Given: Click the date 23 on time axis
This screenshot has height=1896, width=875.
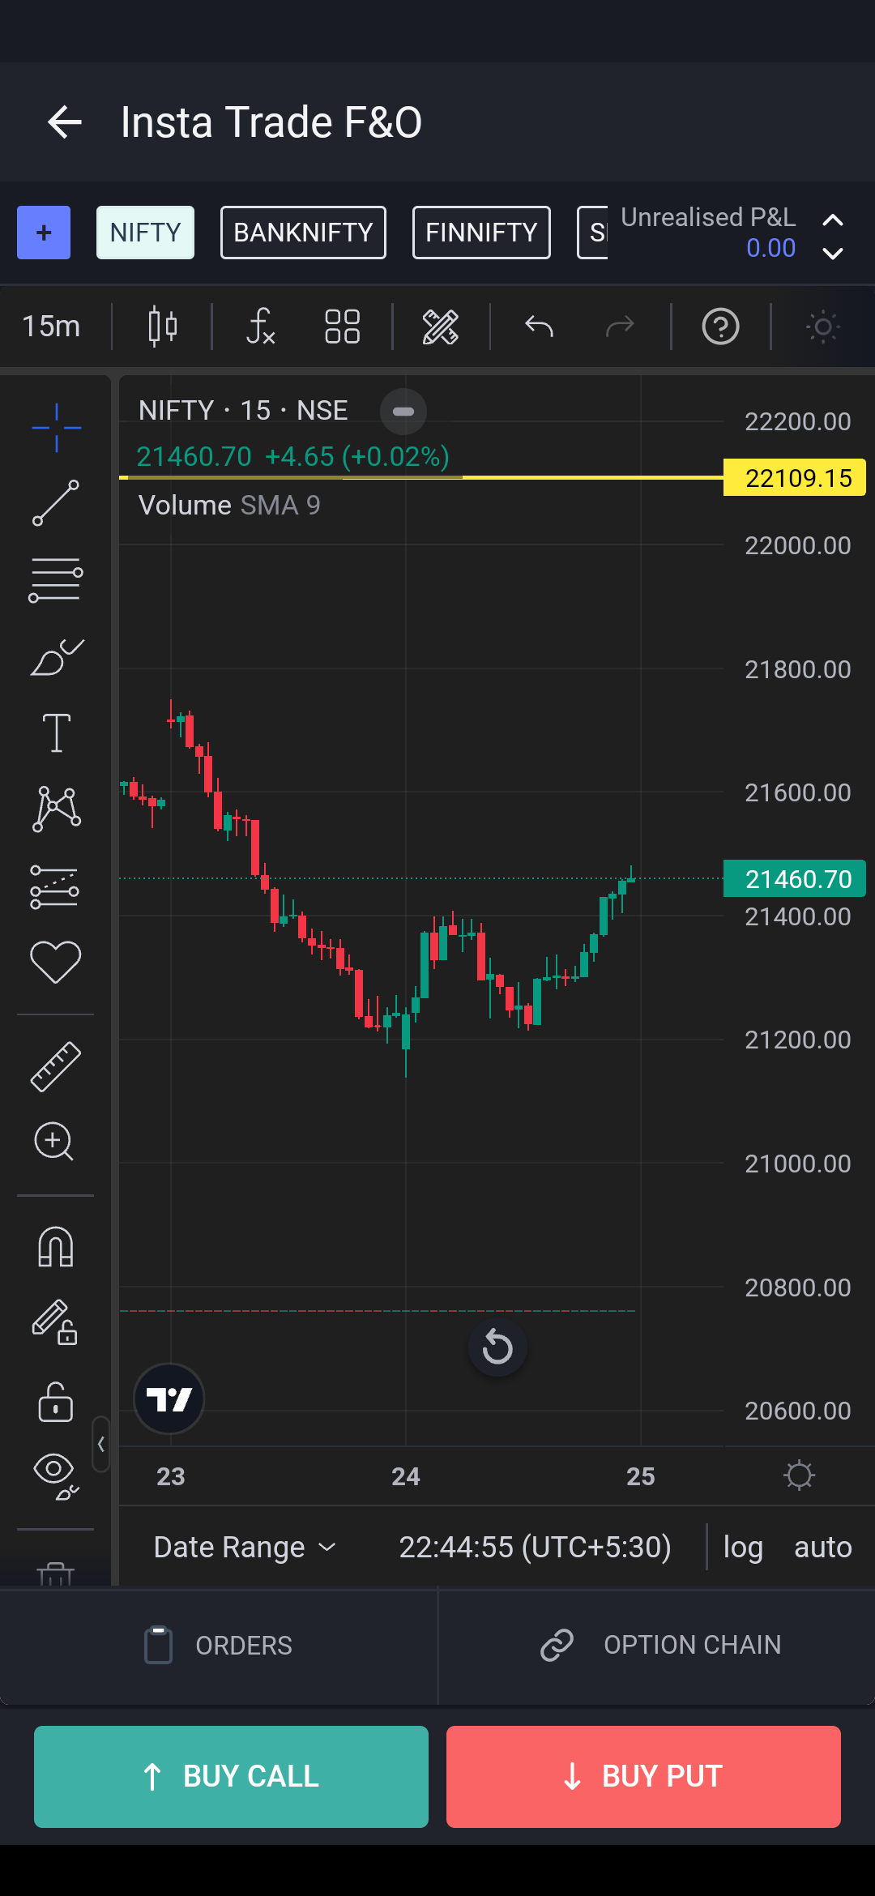Looking at the screenshot, I should (171, 1476).
